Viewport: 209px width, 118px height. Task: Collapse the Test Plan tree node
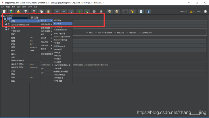point(2,16)
